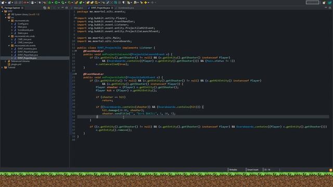Click the 'hit.damage' code line
The image size is (333, 187).
click(123, 110)
